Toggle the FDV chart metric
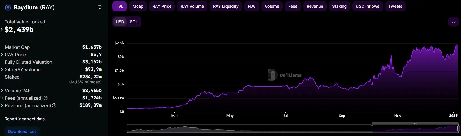The image size is (461, 136). click(x=252, y=6)
